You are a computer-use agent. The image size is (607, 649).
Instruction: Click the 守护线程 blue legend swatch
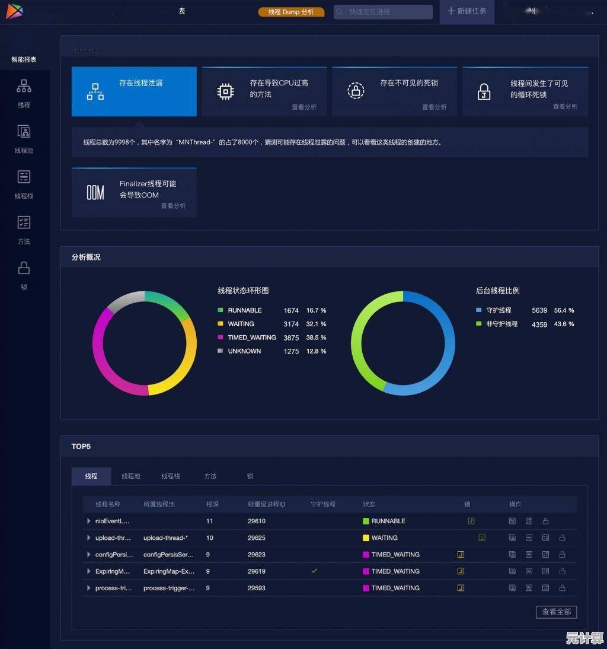(479, 310)
